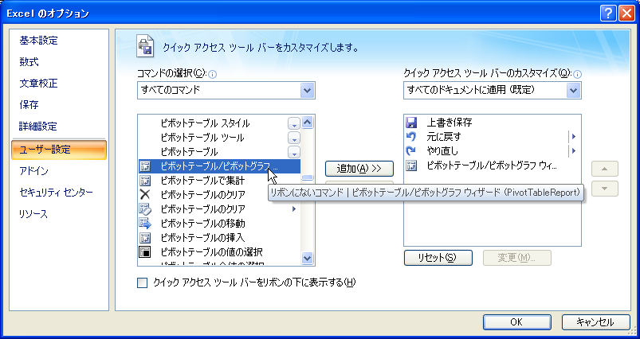Screen dimensions: 640x339
Task: Close the Excel のオプション dialog
Action: click(626, 14)
